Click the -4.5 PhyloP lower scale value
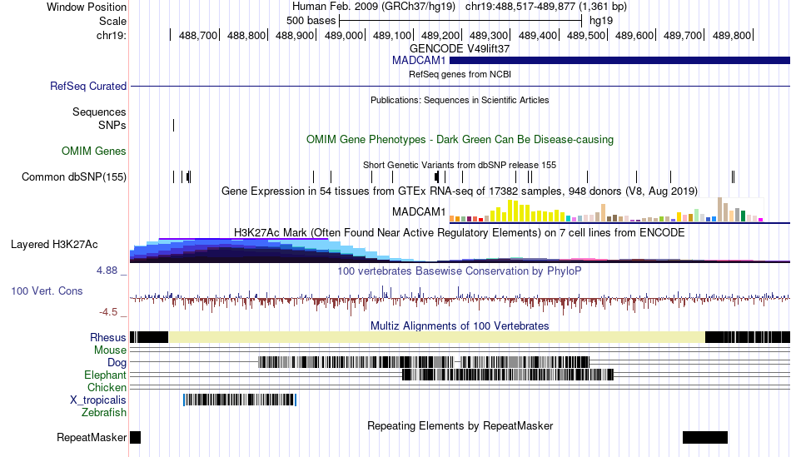 (x=108, y=312)
